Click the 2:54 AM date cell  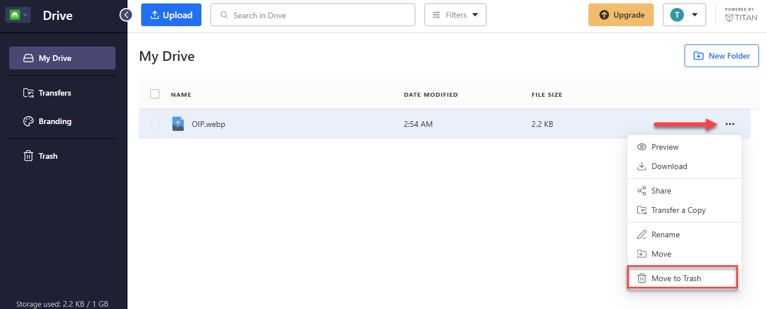click(418, 124)
